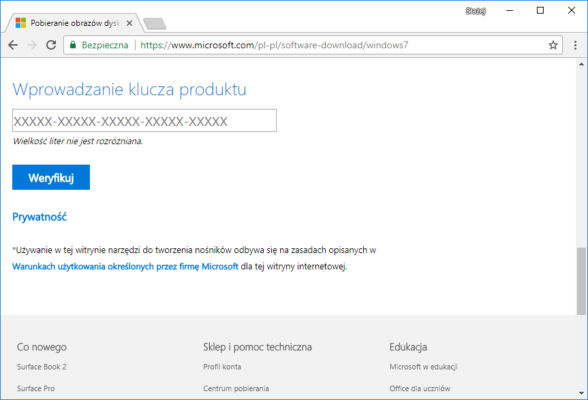Open a new tab with the blank tab button

point(155,23)
